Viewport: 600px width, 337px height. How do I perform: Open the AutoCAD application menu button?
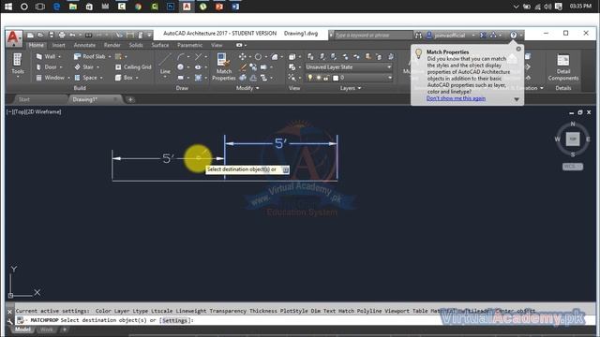[x=13, y=38]
